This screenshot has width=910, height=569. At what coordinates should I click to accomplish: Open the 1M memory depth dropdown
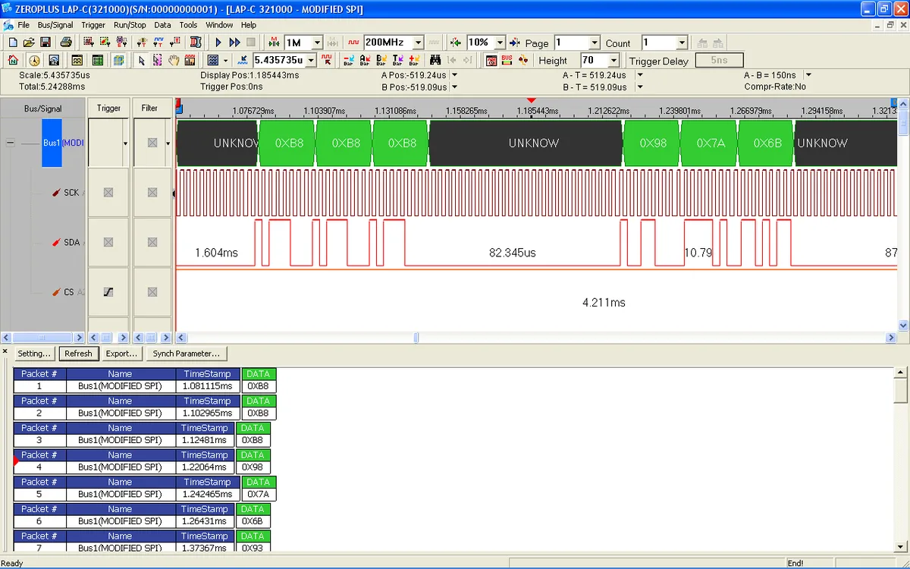[x=318, y=42]
